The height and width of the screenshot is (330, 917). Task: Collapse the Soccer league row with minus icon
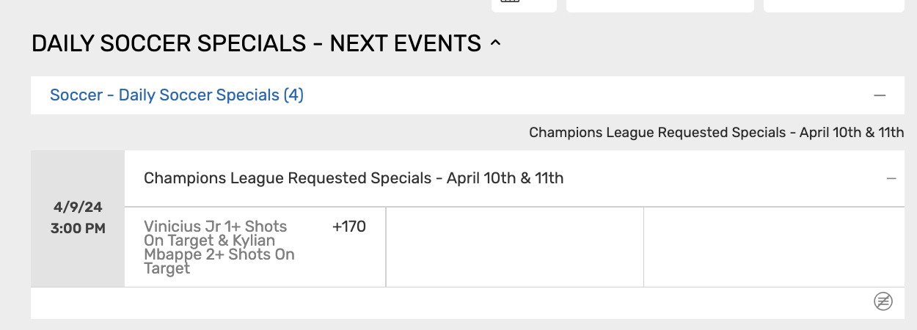point(880,95)
